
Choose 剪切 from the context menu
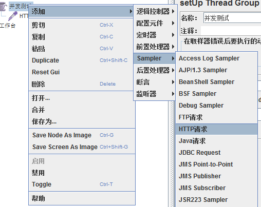tap(81, 25)
